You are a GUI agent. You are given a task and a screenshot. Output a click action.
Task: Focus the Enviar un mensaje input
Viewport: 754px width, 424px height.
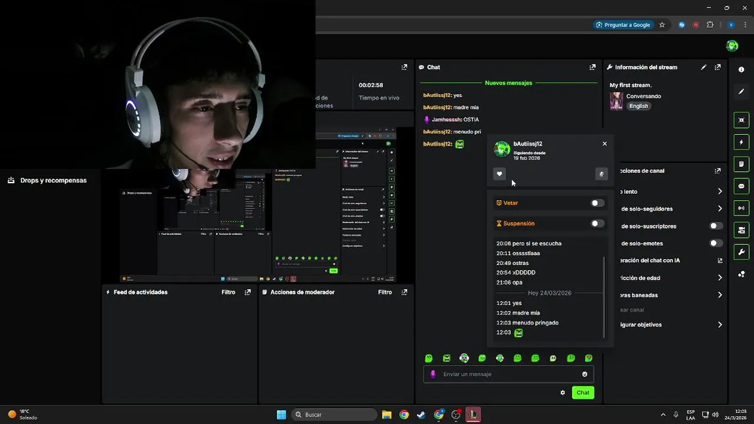pos(510,374)
